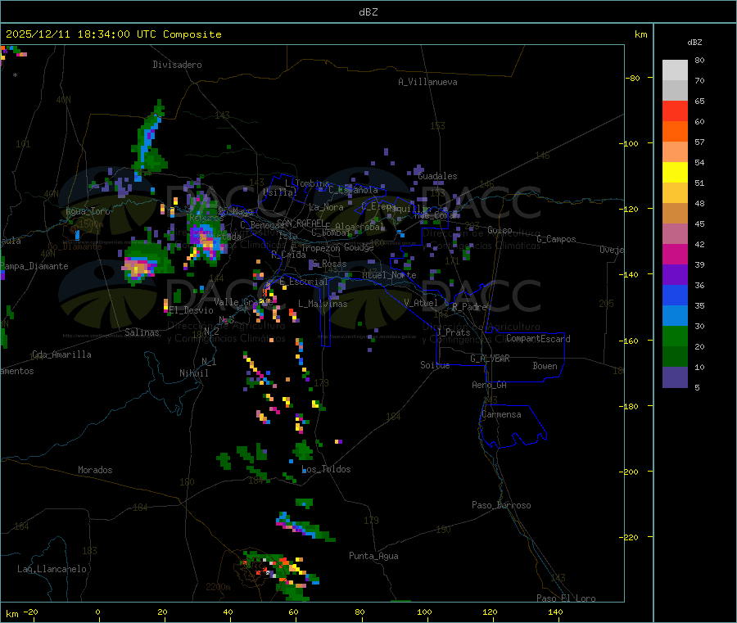The image size is (737, 623).
Task: Click the El_Desvio label
Action: click(192, 310)
